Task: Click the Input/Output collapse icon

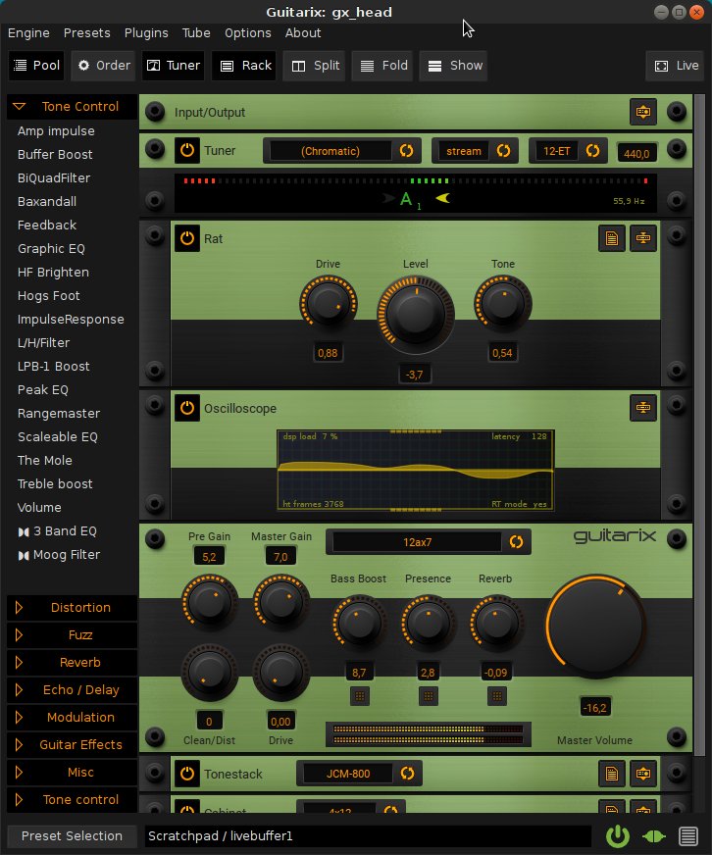Action: tap(643, 113)
